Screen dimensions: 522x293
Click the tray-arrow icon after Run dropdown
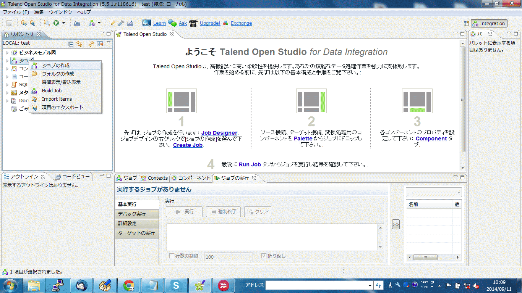pyautogui.click(x=77, y=23)
